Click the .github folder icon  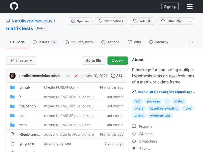pyautogui.click(x=12, y=87)
